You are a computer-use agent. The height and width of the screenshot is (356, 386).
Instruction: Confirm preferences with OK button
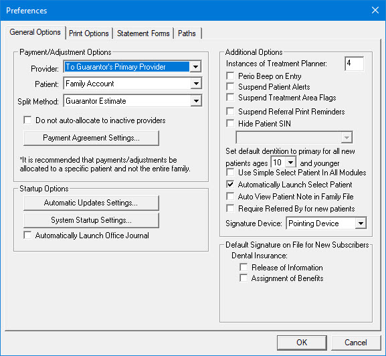click(302, 343)
